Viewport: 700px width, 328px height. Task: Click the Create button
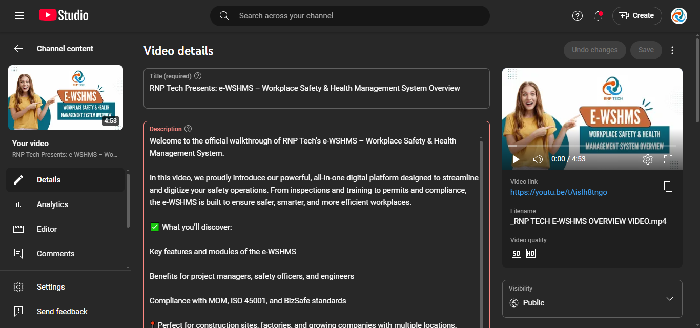pyautogui.click(x=637, y=16)
